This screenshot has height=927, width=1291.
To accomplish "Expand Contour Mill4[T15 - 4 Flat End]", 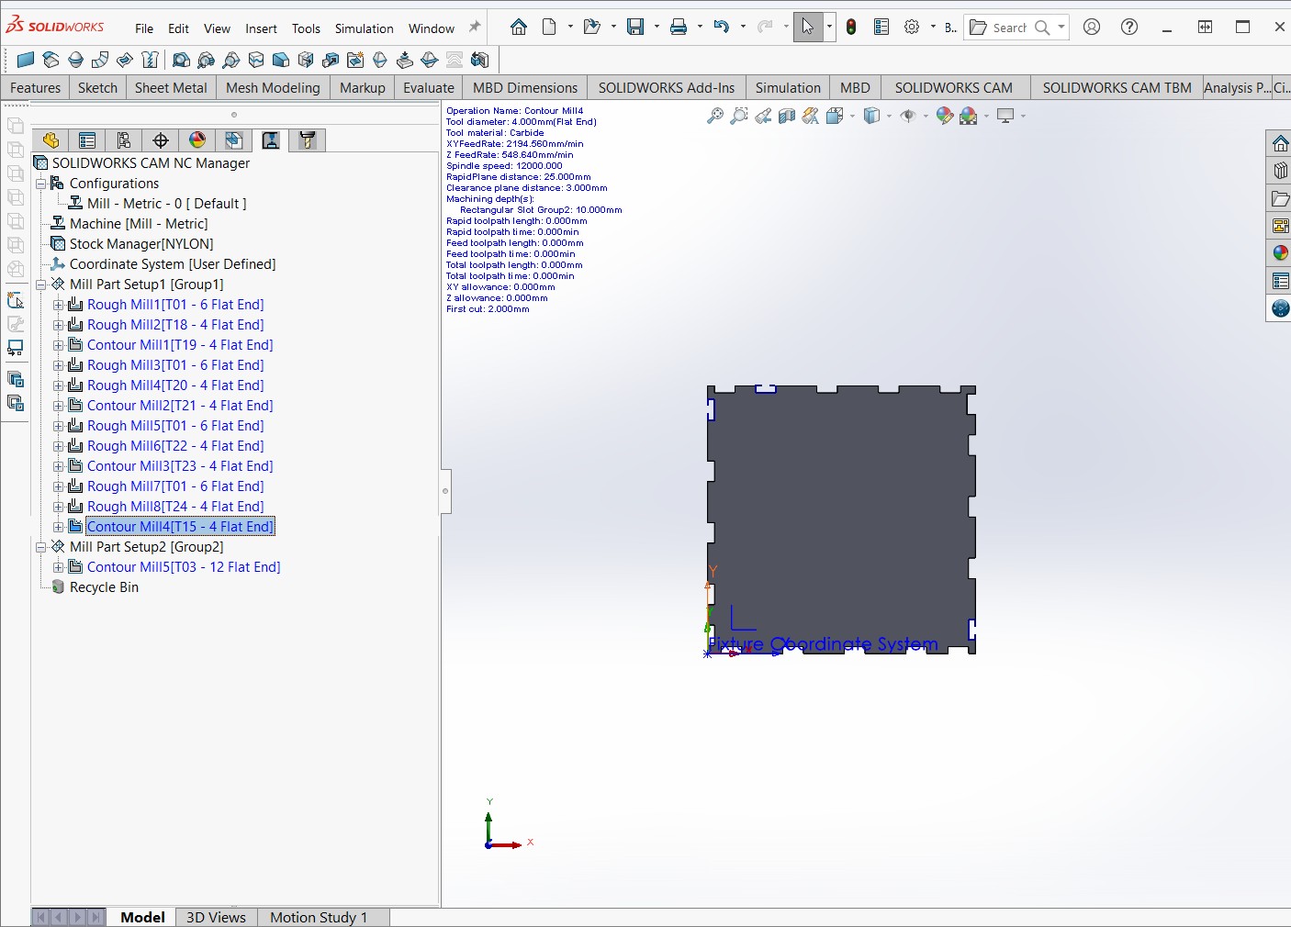I will (x=58, y=527).
